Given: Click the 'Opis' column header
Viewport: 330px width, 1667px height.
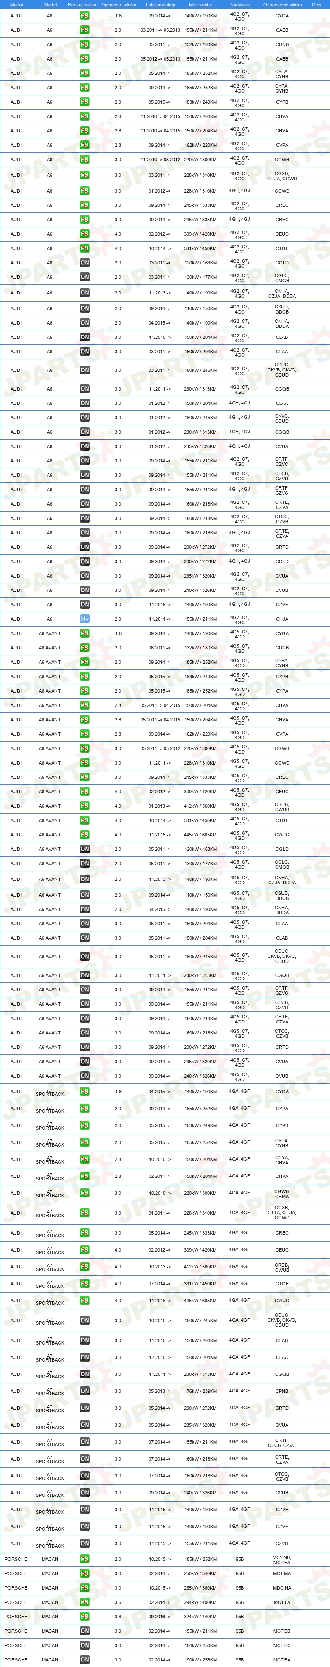Looking at the screenshot, I should [316, 5].
